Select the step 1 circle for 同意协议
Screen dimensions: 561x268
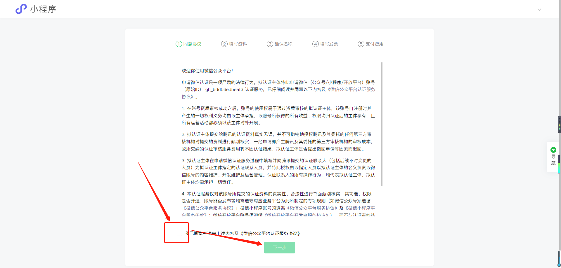pos(179,44)
